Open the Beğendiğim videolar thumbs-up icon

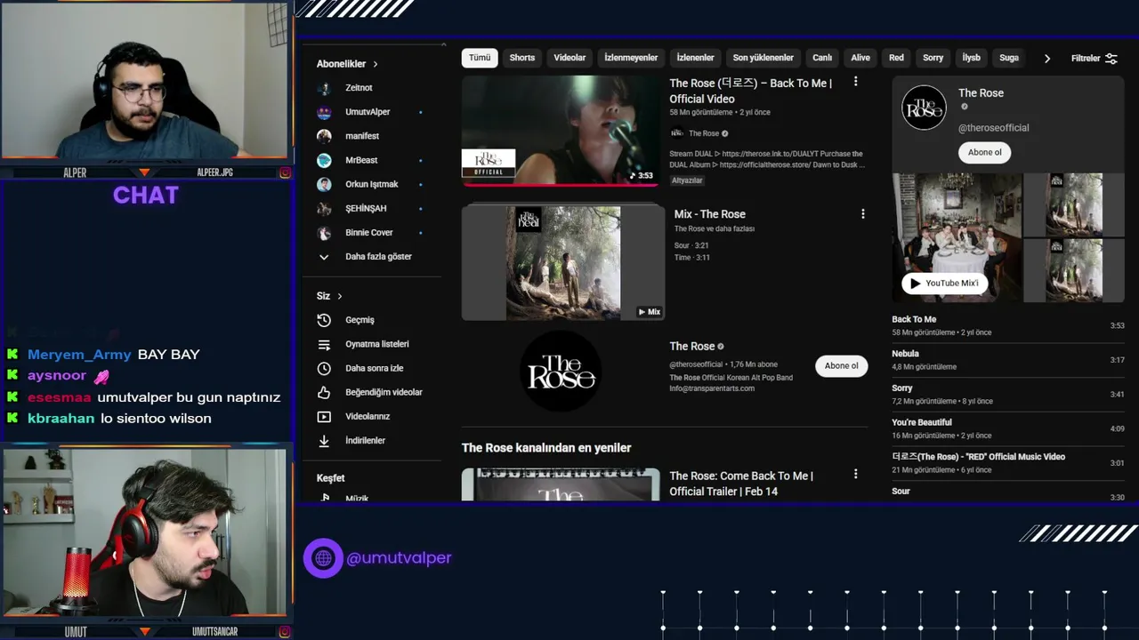pyautogui.click(x=324, y=392)
